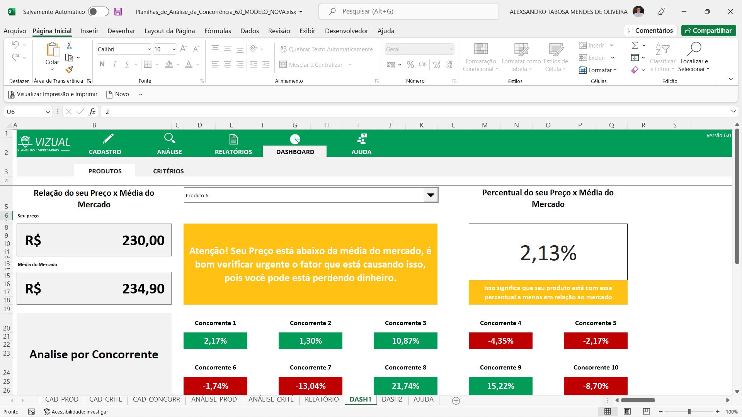Open the Produto 6 selection dropdown
This screenshot has width=742, height=417.
pyautogui.click(x=430, y=195)
